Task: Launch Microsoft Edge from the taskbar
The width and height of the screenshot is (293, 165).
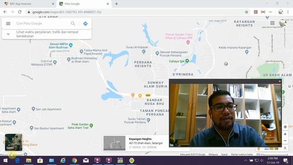Action: click(x=17, y=160)
